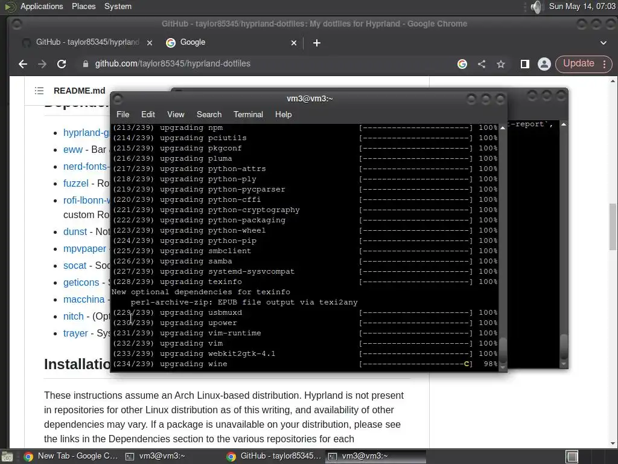Image resolution: width=618 pixels, height=464 pixels.
Task: Switch to New Tab - Google Chrome taskbar item
Action: pyautogui.click(x=70, y=456)
